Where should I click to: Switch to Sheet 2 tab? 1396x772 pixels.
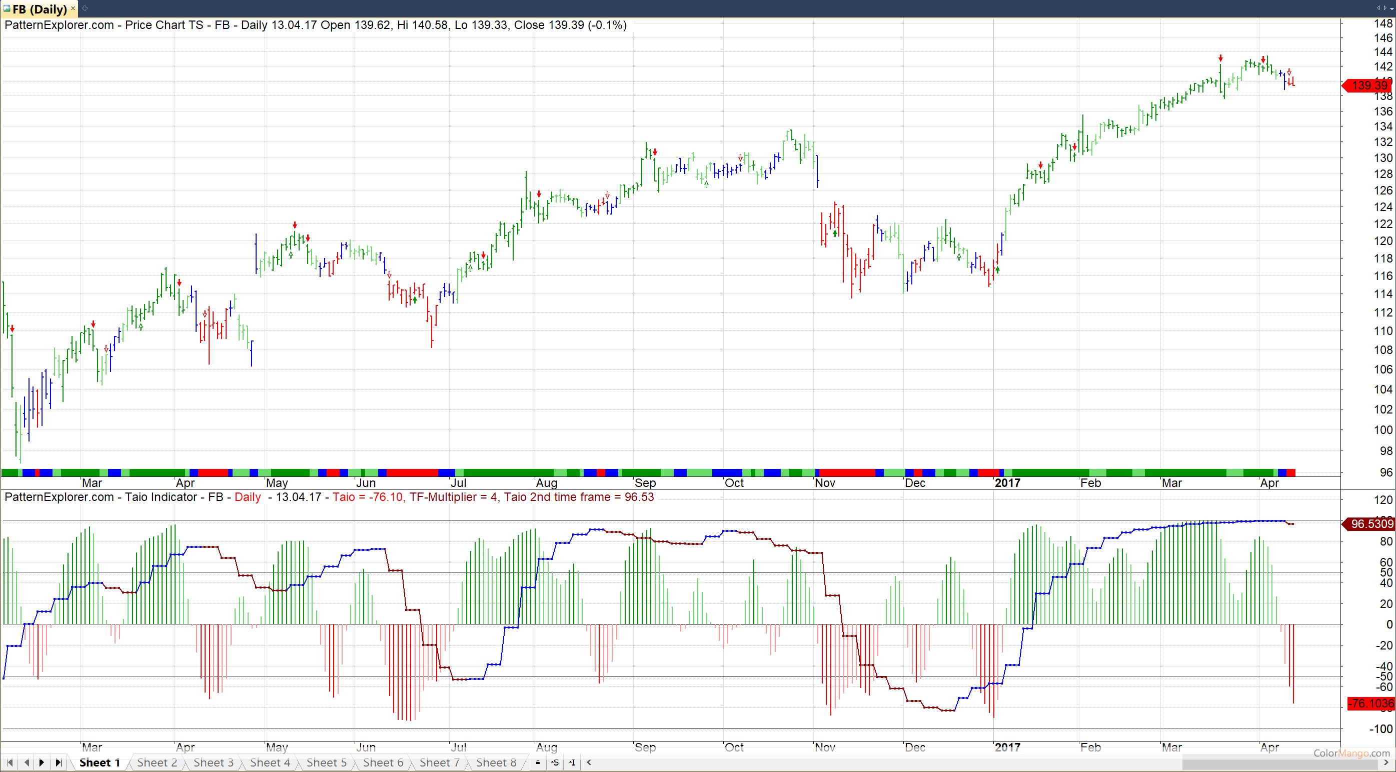[157, 763]
